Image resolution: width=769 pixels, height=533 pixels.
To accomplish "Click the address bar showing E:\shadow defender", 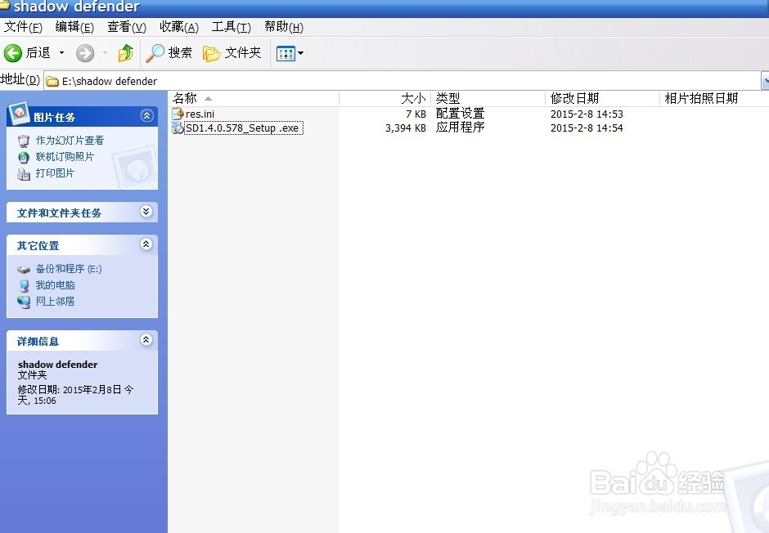I will coord(402,81).
